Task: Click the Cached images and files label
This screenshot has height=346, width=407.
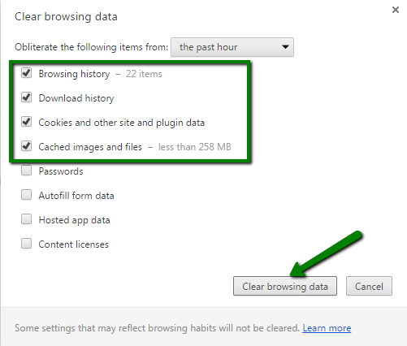Action: point(90,147)
